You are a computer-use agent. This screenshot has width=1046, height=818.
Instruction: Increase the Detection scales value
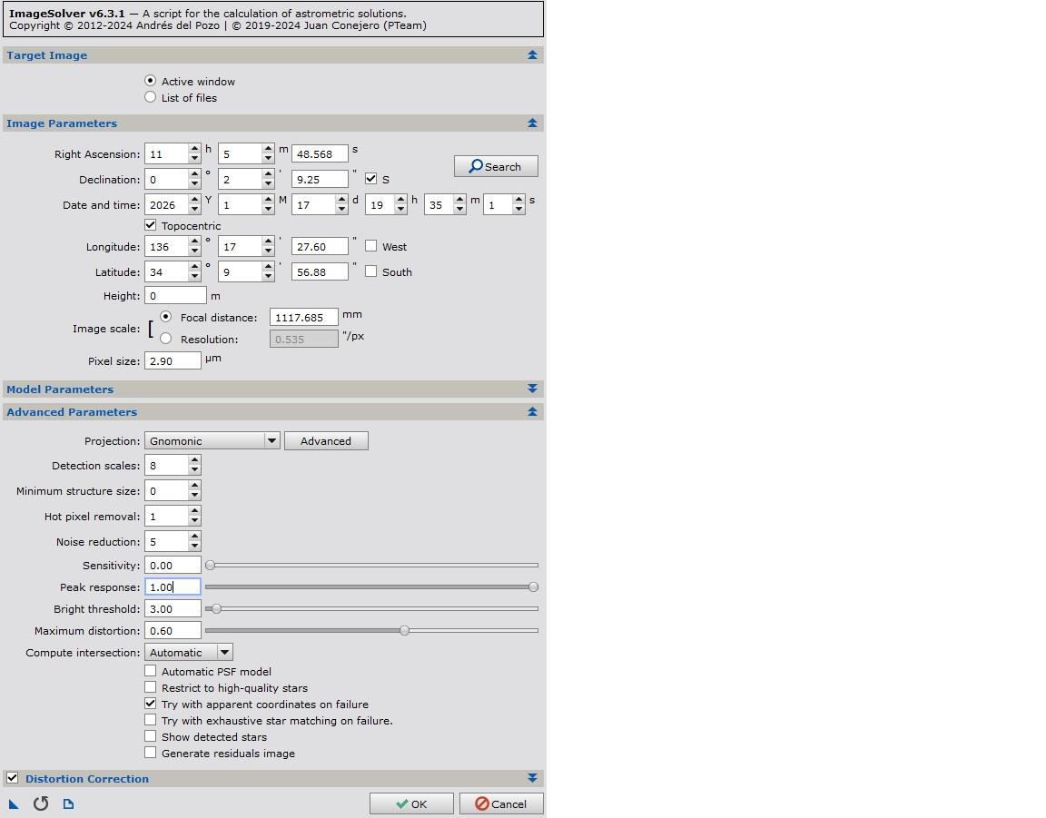point(194,460)
